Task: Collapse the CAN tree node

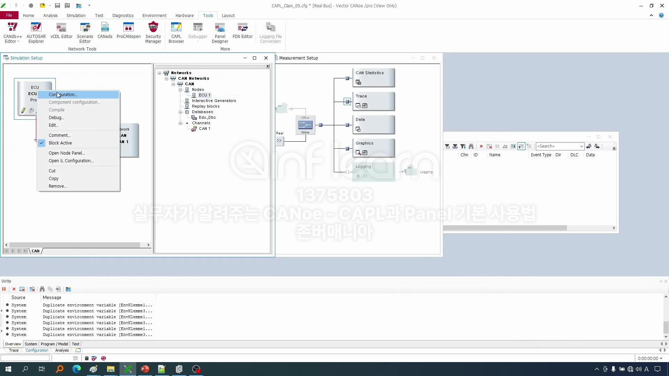Action: coord(174,84)
